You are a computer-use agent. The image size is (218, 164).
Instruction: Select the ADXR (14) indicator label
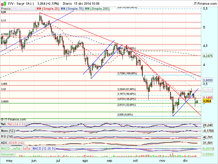[16, 143]
